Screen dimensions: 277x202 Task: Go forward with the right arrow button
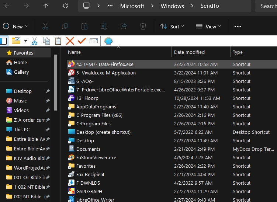click(26, 6)
